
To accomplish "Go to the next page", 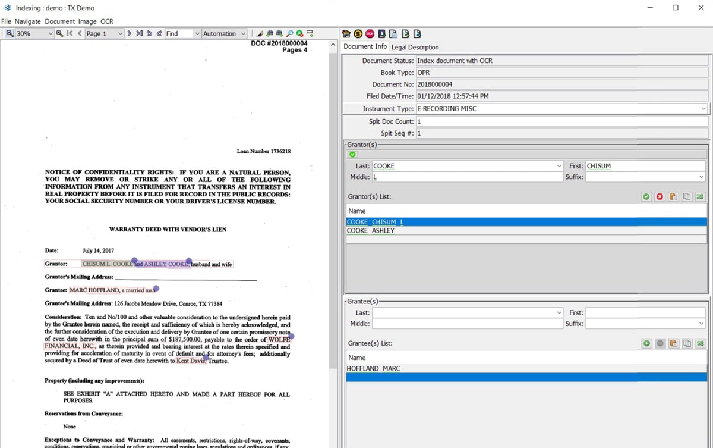I will 130,34.
